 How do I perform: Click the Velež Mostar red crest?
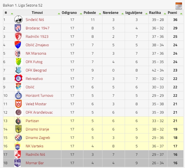tap(18, 104)
